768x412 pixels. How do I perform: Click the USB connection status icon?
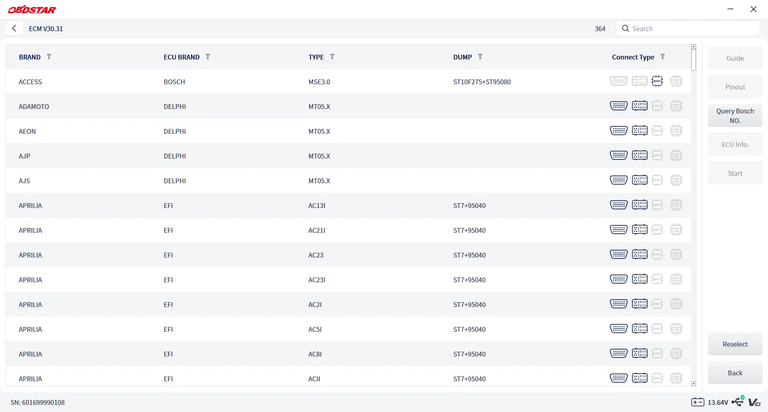(738, 401)
